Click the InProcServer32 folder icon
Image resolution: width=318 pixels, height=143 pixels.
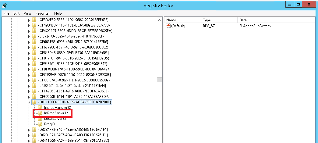pyautogui.click(x=41, y=113)
